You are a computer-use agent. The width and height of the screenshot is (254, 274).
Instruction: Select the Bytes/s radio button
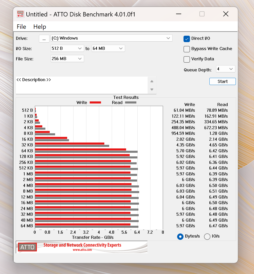180,237
